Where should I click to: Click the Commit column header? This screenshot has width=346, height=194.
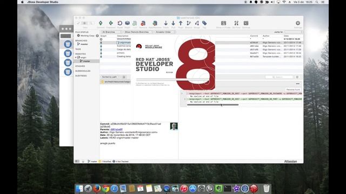click(254, 36)
